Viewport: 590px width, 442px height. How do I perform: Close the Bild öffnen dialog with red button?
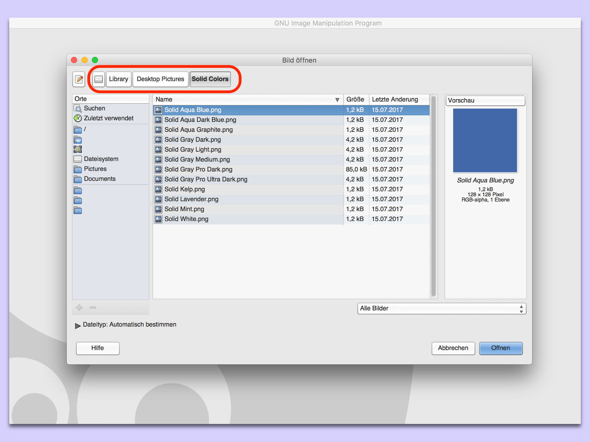point(74,60)
